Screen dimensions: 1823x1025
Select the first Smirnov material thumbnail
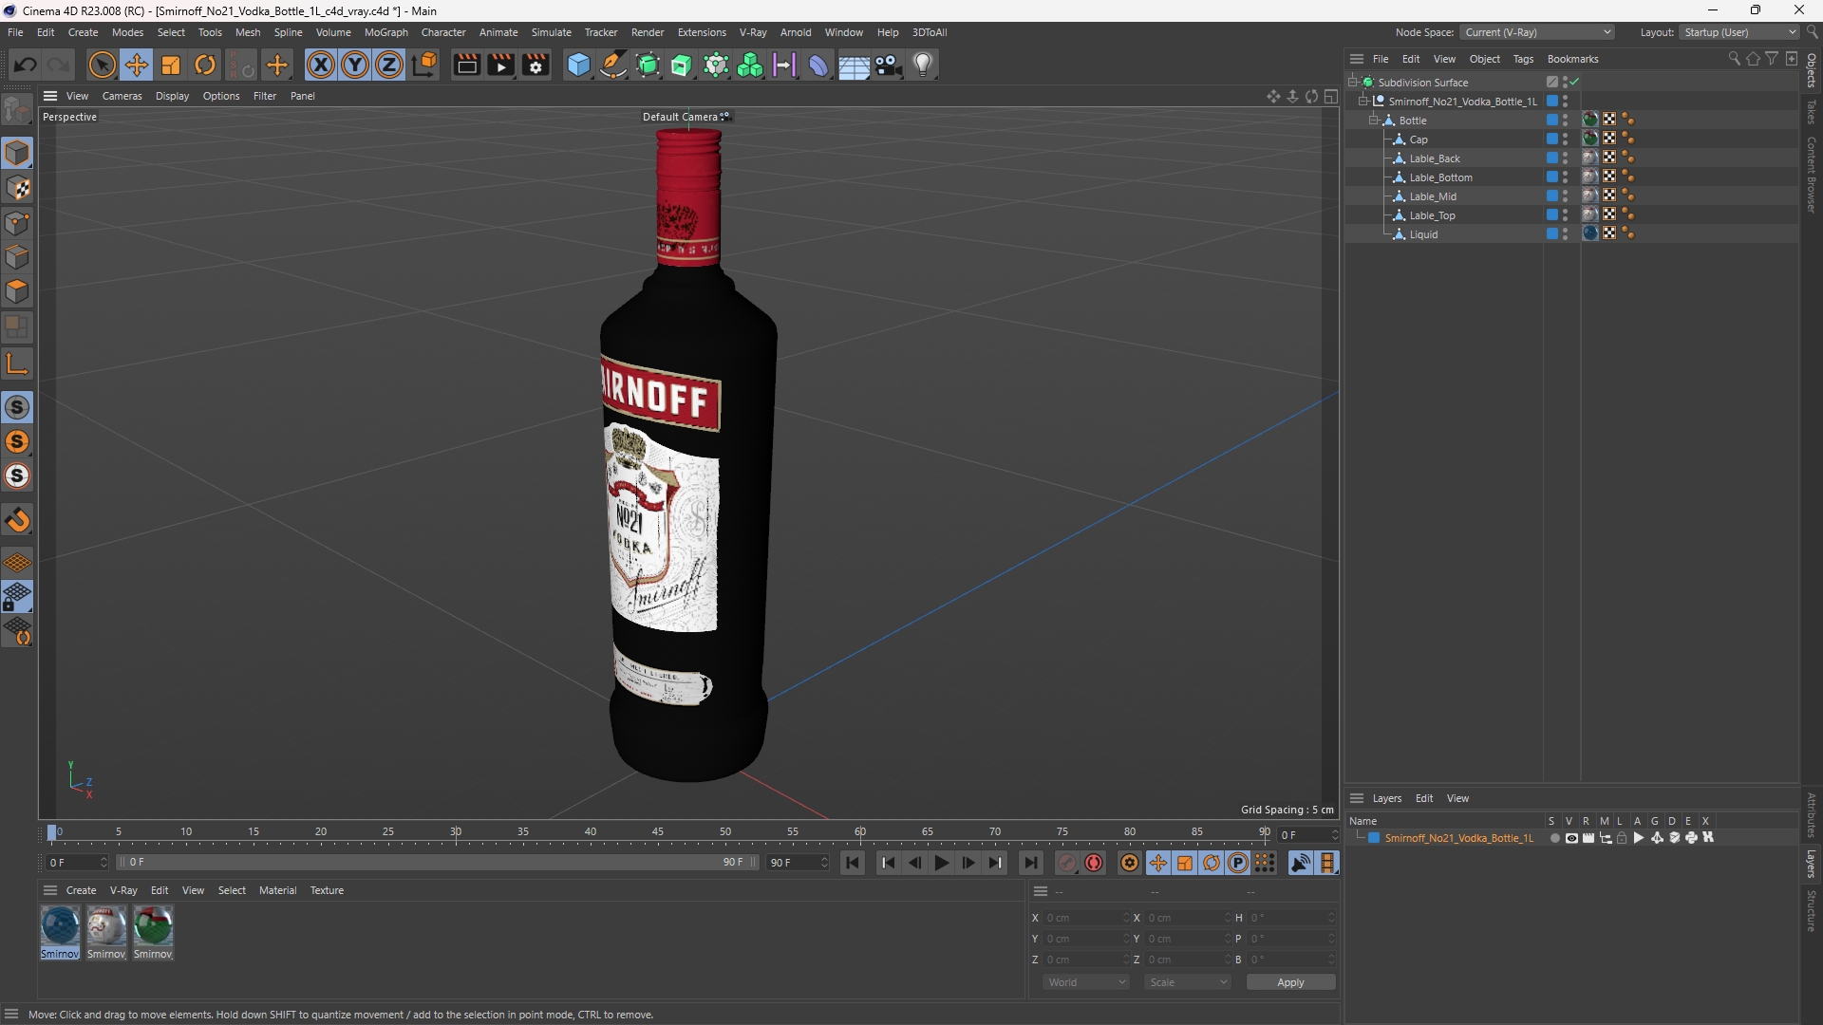pos(60,932)
